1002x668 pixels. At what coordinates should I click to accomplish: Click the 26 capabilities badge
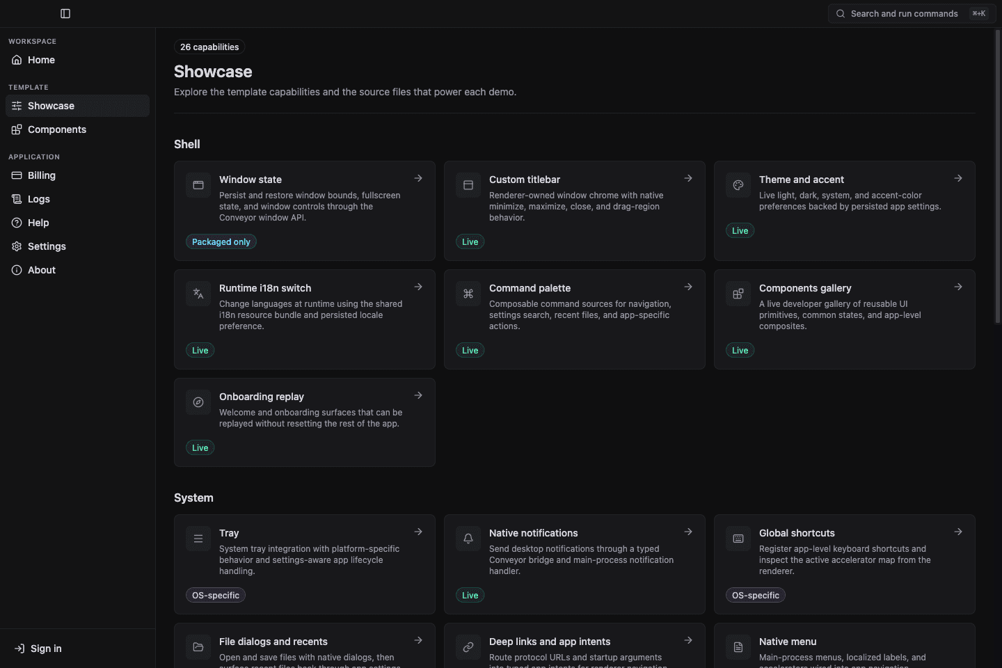(209, 47)
